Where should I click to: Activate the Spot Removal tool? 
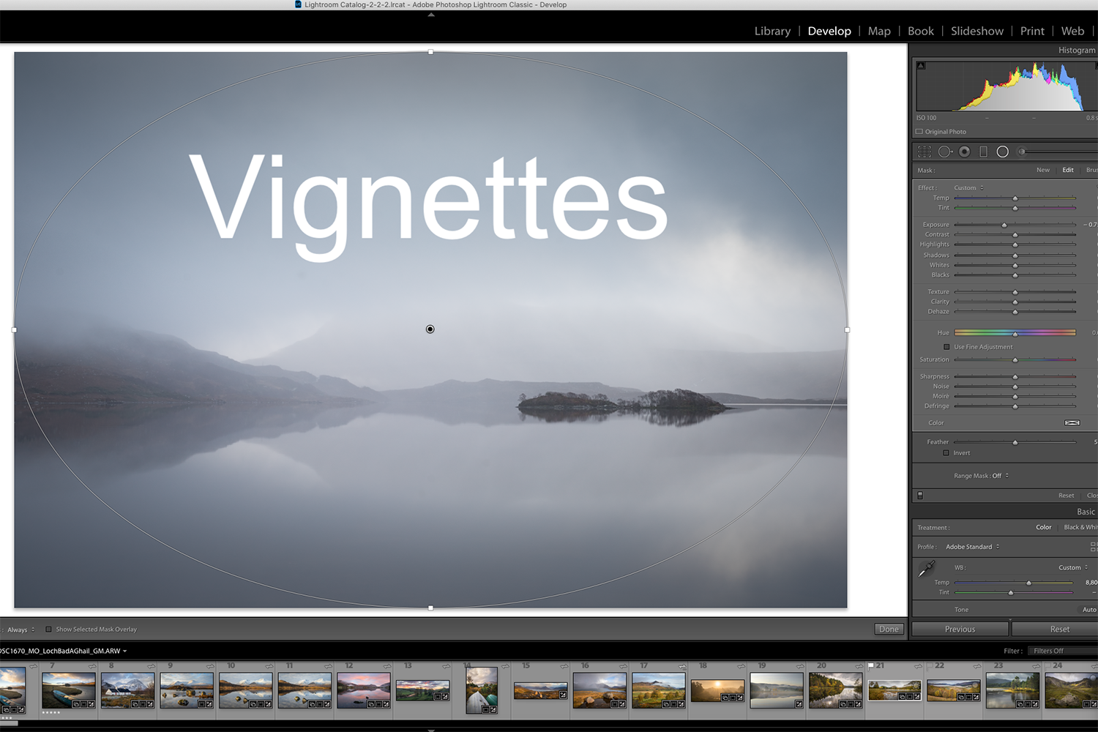point(944,152)
